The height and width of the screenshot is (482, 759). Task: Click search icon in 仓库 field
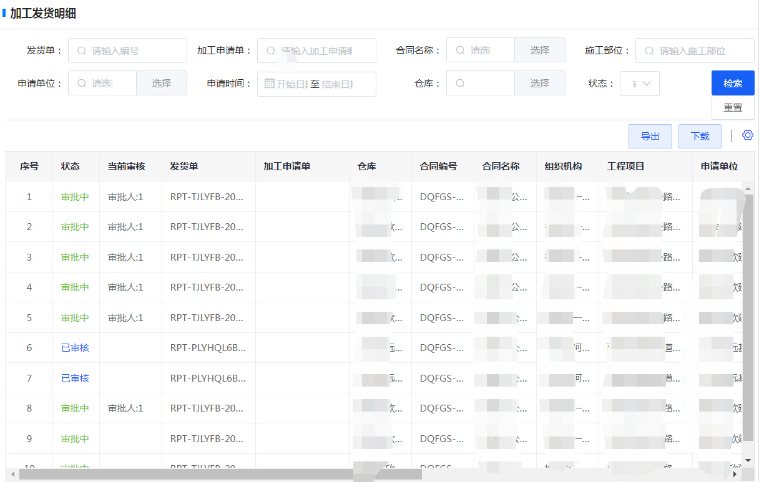(x=459, y=83)
